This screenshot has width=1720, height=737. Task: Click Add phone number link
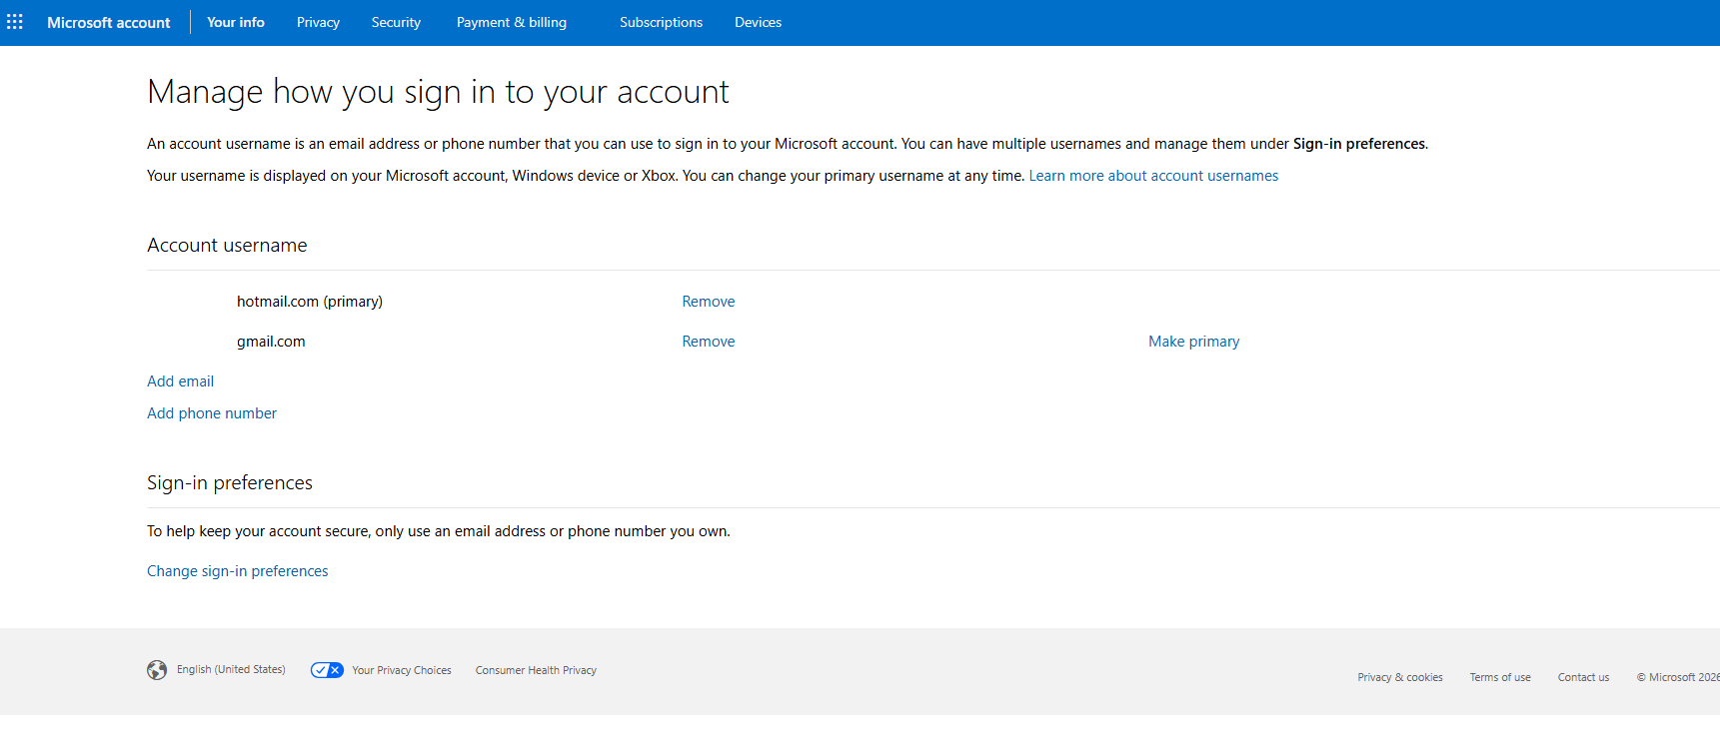point(212,413)
